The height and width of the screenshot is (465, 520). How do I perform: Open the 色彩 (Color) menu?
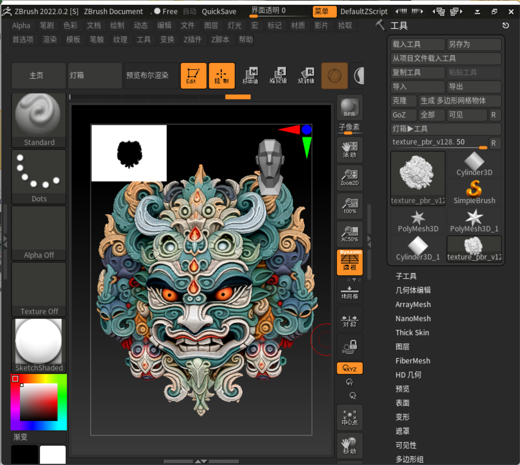click(x=70, y=25)
